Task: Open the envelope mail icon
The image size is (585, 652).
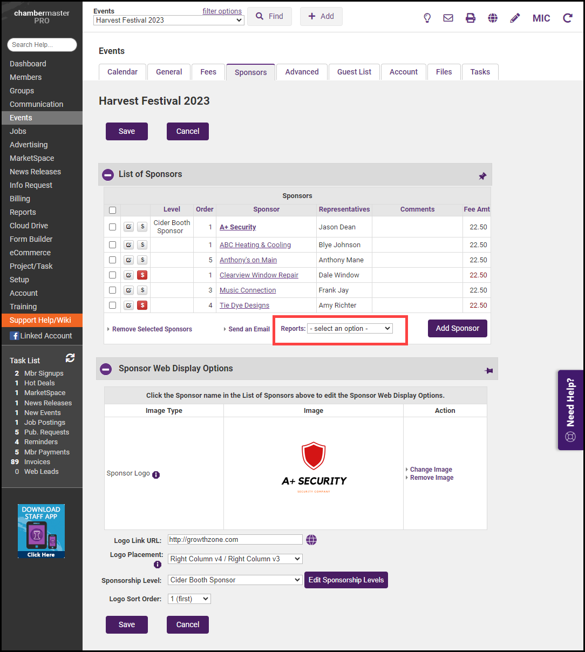Action: (448, 18)
